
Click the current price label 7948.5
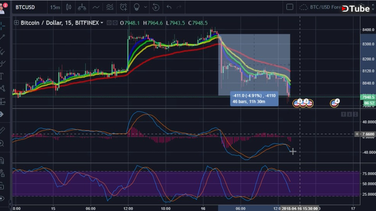pos(368,97)
